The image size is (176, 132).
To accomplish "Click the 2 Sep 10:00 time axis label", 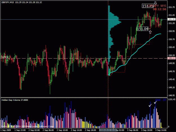I will tap(62, 130).
